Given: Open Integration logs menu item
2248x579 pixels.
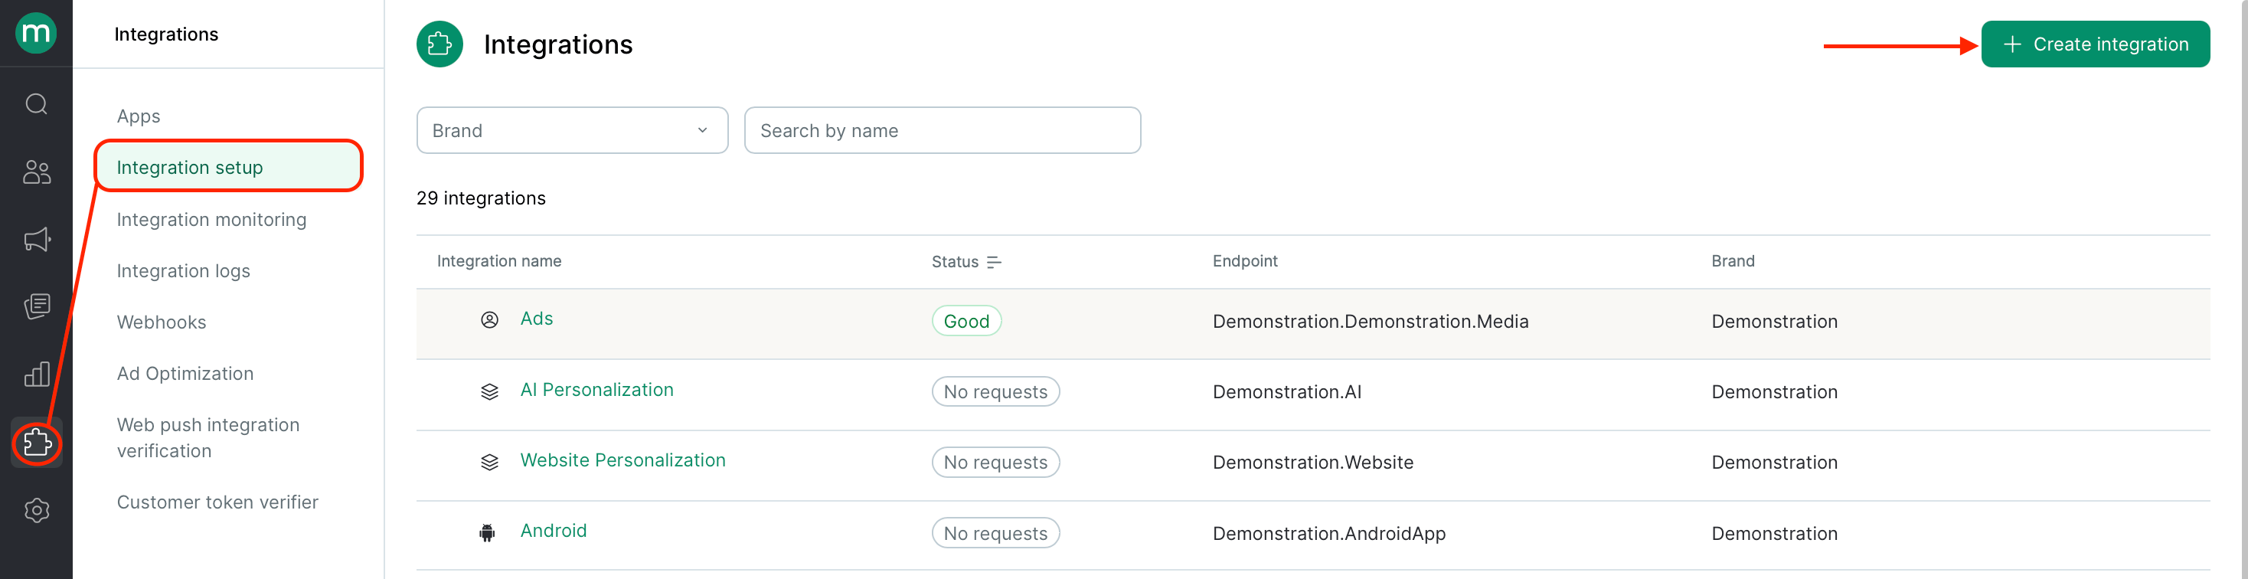Looking at the screenshot, I should click(183, 270).
